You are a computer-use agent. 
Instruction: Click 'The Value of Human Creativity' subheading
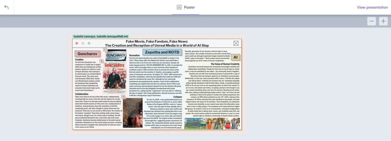coord(225,64)
